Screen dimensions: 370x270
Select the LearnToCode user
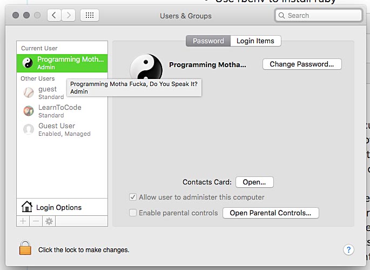(59, 111)
